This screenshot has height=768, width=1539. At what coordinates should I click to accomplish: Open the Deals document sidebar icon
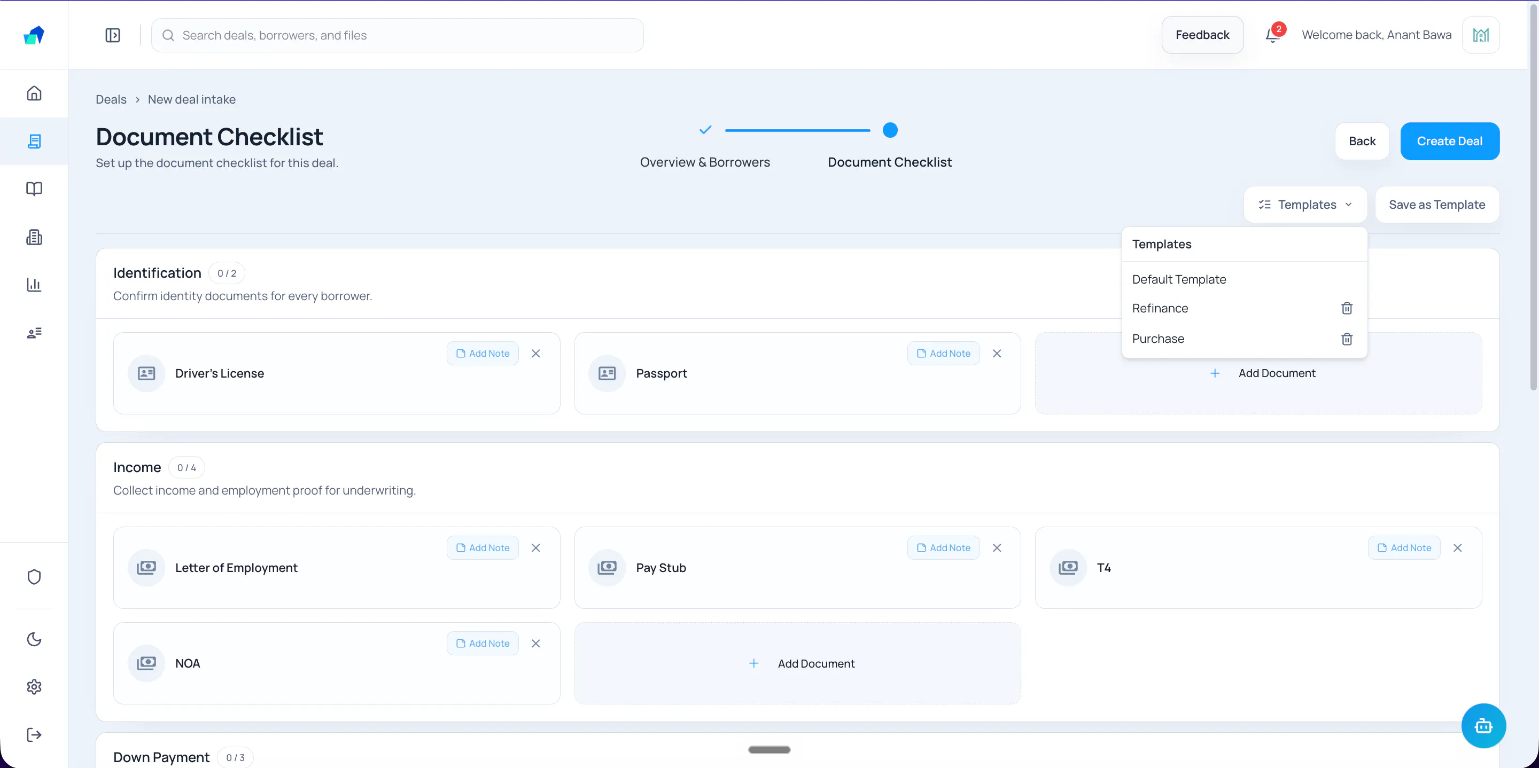[34, 141]
